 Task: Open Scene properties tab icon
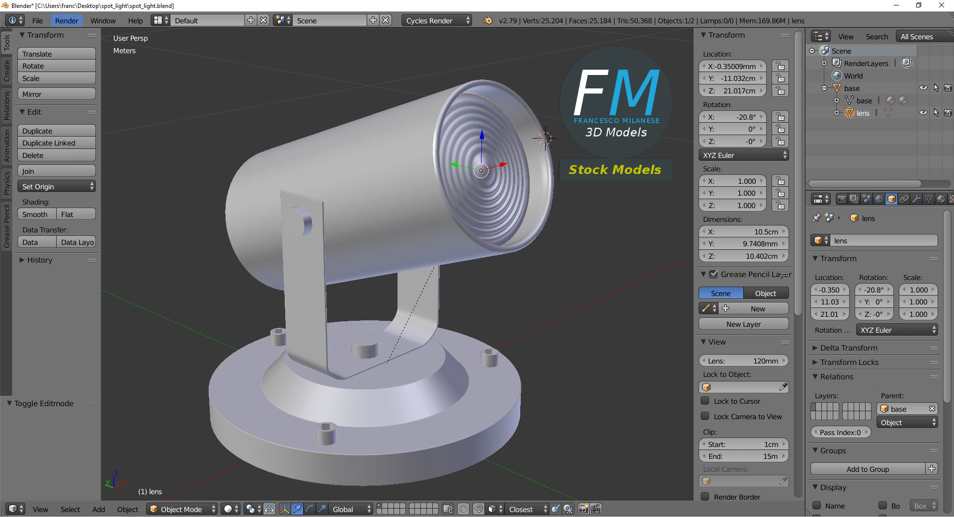pyautogui.click(x=867, y=199)
